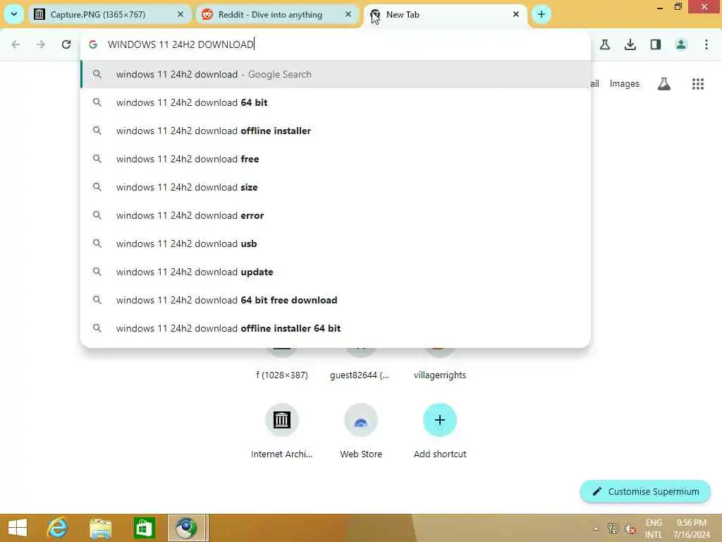Open the downloads icon
The height and width of the screenshot is (542, 722).
click(x=630, y=44)
